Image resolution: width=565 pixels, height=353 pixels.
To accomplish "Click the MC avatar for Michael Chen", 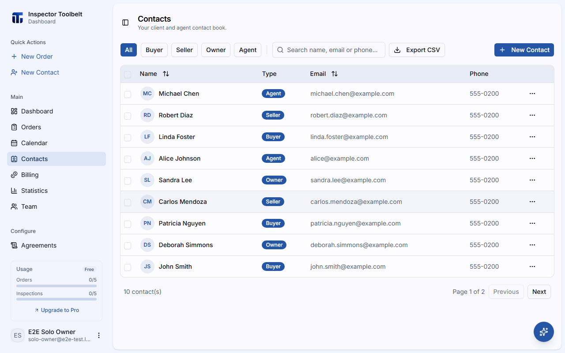I will (x=147, y=94).
